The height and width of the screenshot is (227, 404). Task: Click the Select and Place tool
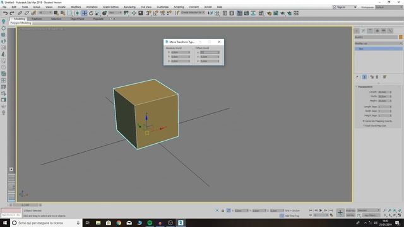point(104,13)
